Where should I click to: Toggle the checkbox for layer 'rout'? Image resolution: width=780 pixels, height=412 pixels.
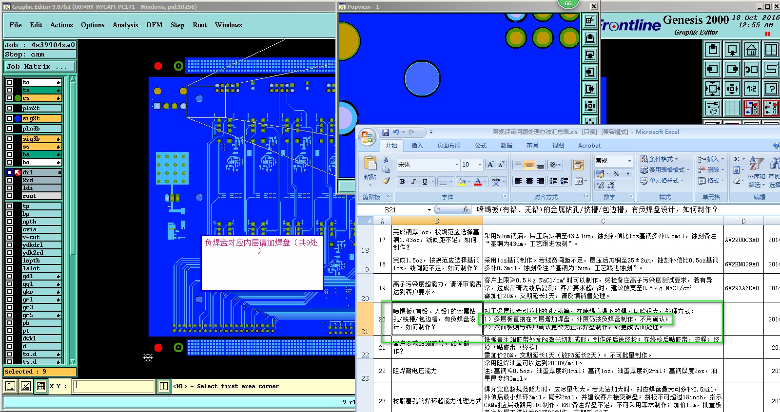[x=10, y=196]
